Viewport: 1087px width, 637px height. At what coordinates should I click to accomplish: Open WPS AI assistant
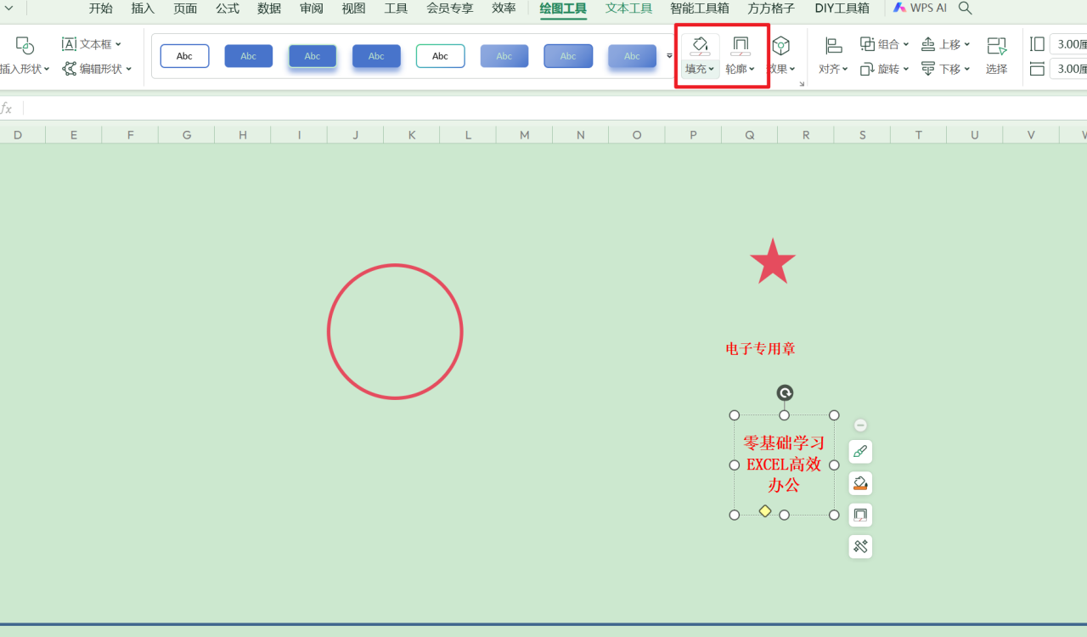tap(920, 8)
